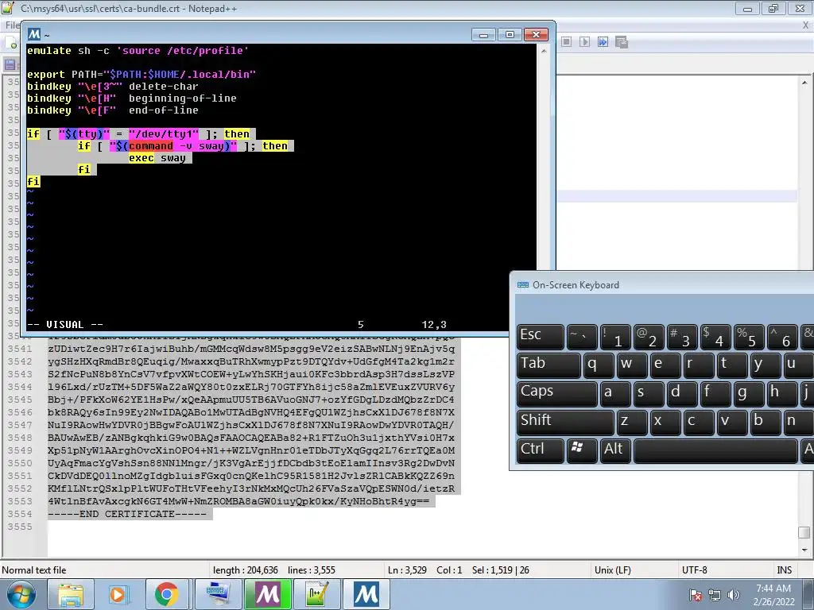Switch to Notepad++ taskbar icon
Image resolution: width=814 pixels, height=610 pixels.
coord(316,594)
